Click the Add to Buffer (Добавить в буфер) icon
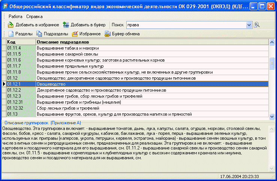277x181 pixels. 66,25
